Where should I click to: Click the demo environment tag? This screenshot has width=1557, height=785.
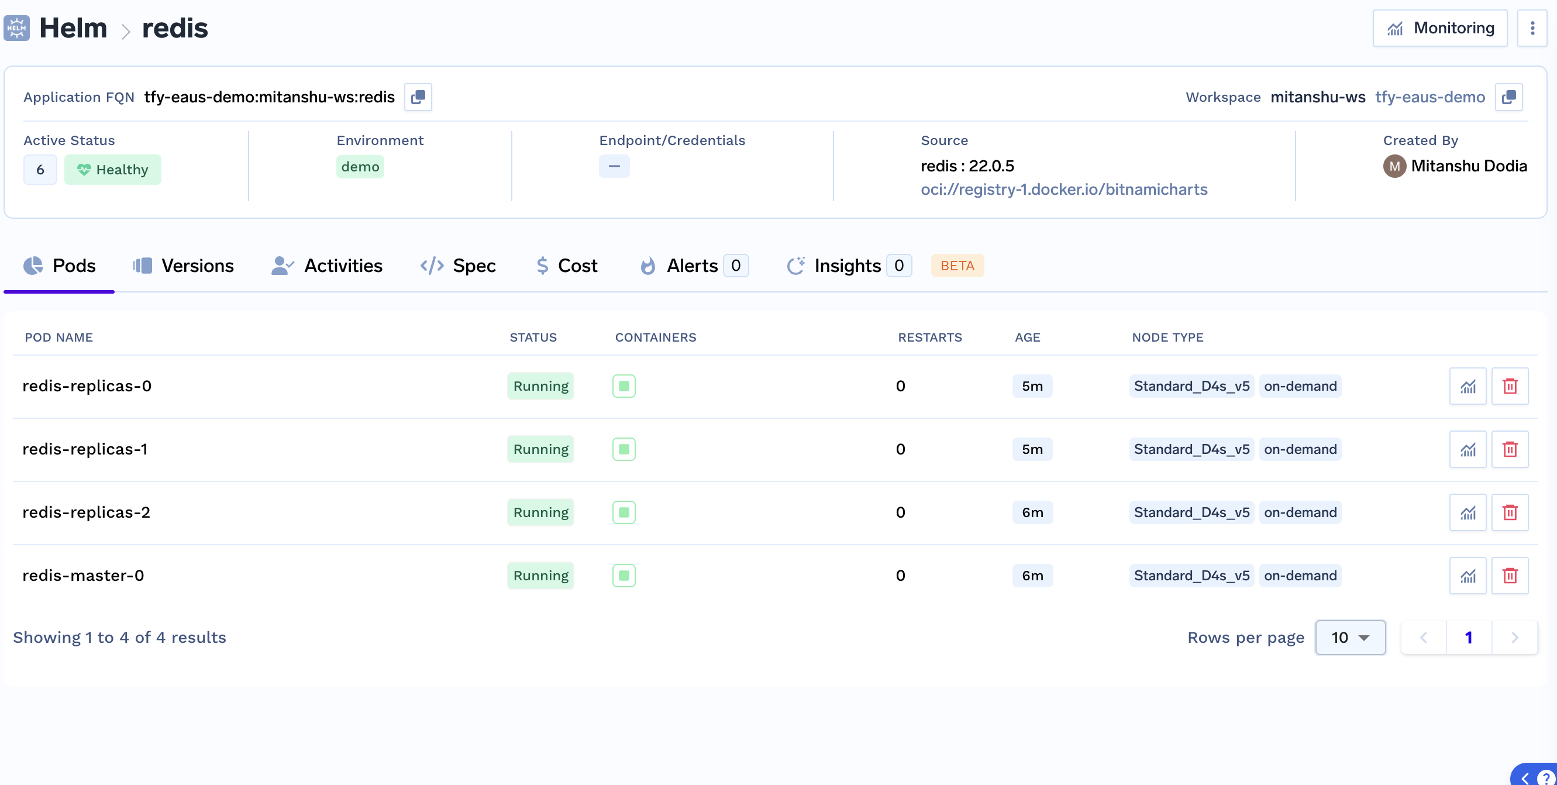[360, 167]
